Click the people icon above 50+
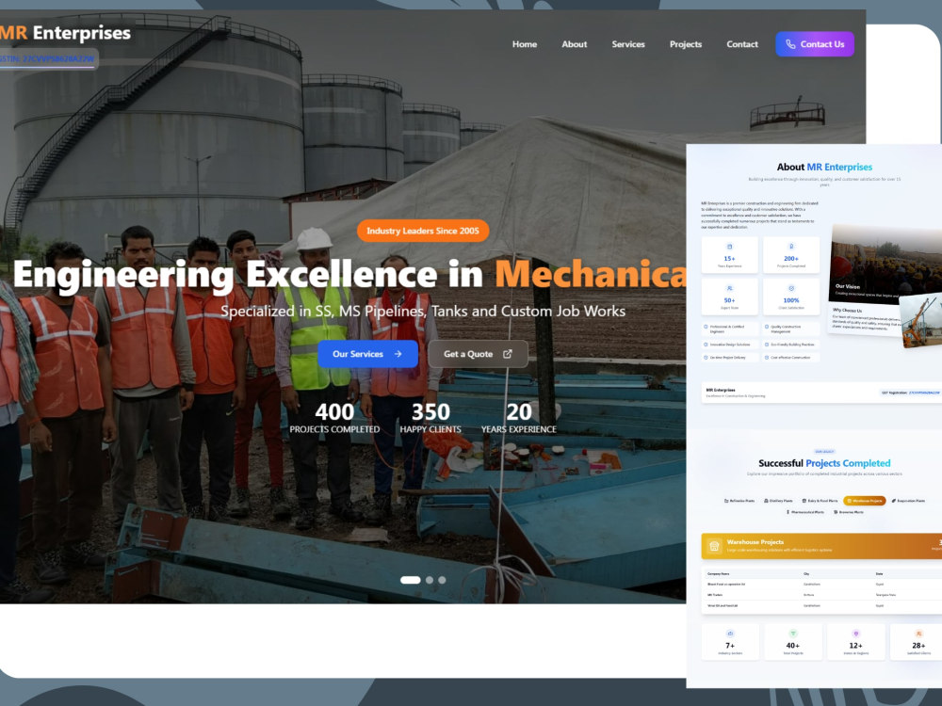 pos(729,289)
